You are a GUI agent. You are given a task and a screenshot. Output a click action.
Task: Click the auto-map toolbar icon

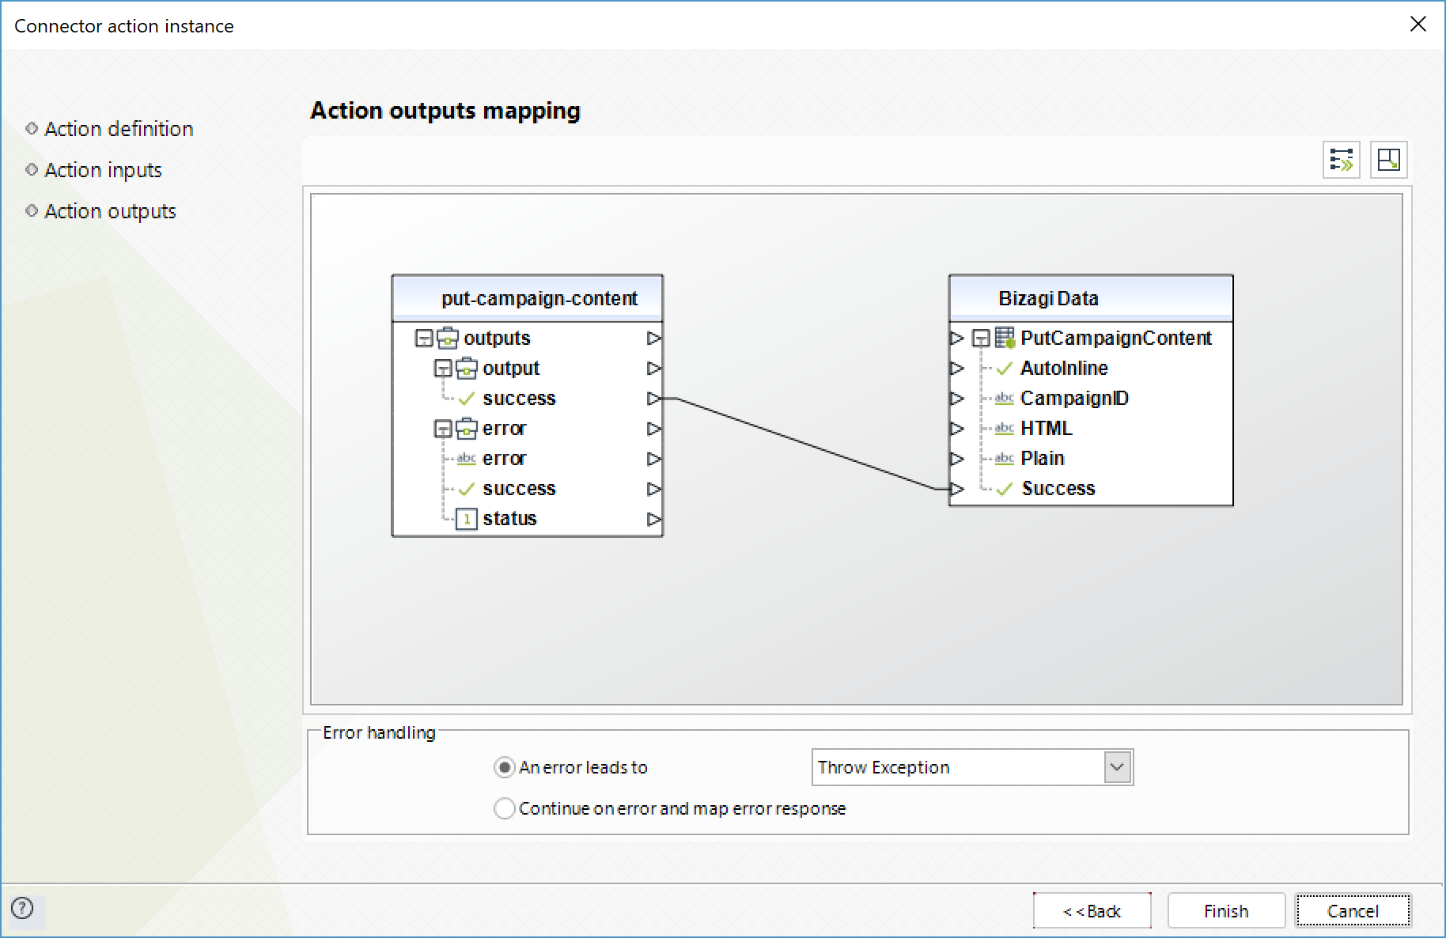click(1342, 160)
